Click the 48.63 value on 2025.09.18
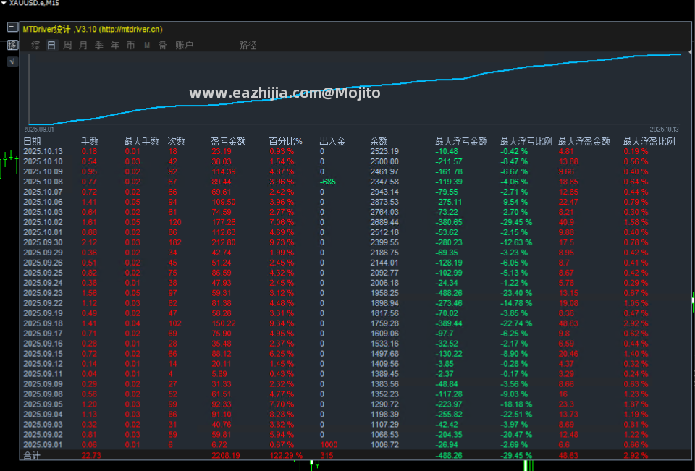695x471 pixels. click(x=568, y=323)
